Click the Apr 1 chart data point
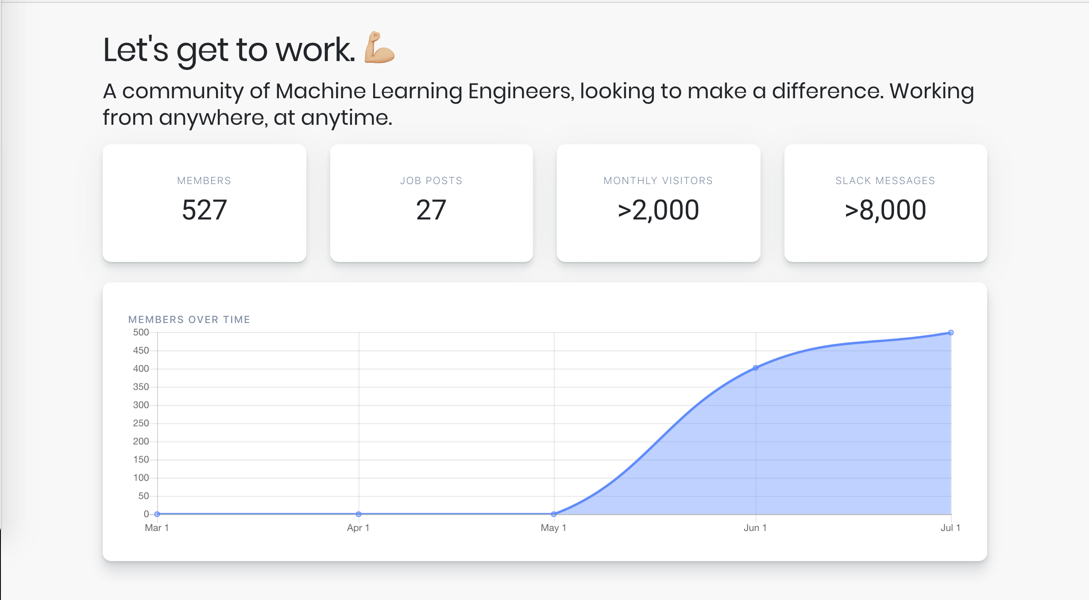Viewport: 1089px width, 600px height. (359, 514)
